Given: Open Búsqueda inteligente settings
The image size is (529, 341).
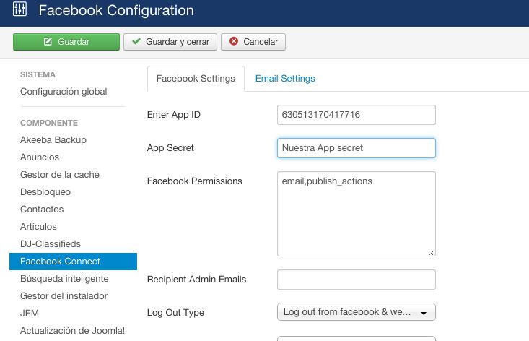Looking at the screenshot, I should click(x=64, y=279).
